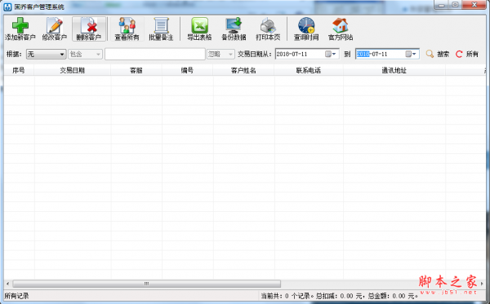Image resolution: width=490 pixels, height=304 pixels.
Task: Close the application window
Action: [474, 5]
